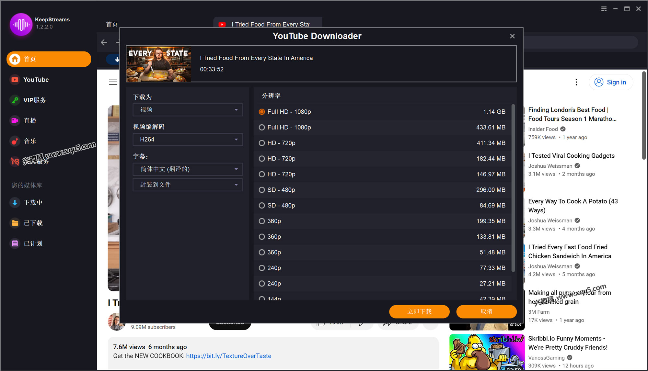Open Finding London's Best Food video
The height and width of the screenshot is (371, 648).
572,114
